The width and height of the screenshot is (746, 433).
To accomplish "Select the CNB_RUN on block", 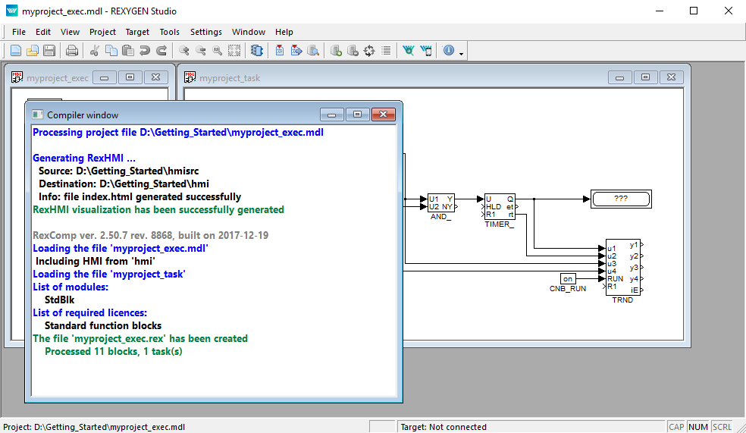I will coord(568,279).
